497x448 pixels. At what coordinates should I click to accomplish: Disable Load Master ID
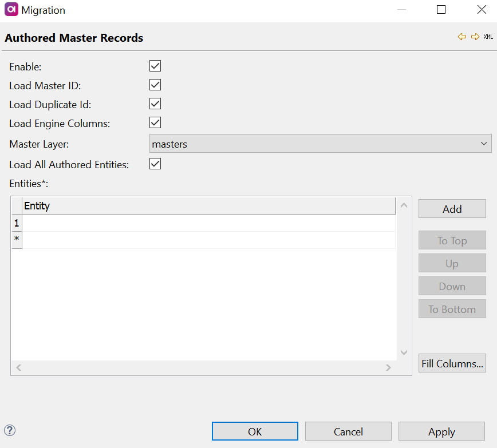(155, 84)
